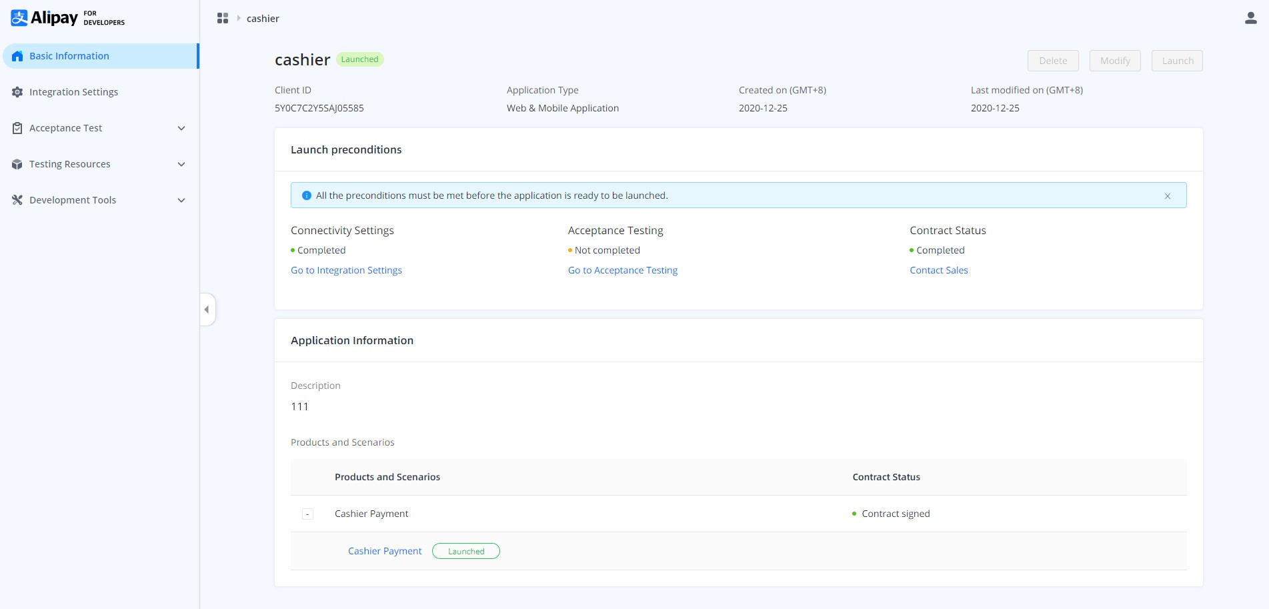Screen dimensions: 1269x609
Task: Click the user profile icon
Action: (1250, 18)
